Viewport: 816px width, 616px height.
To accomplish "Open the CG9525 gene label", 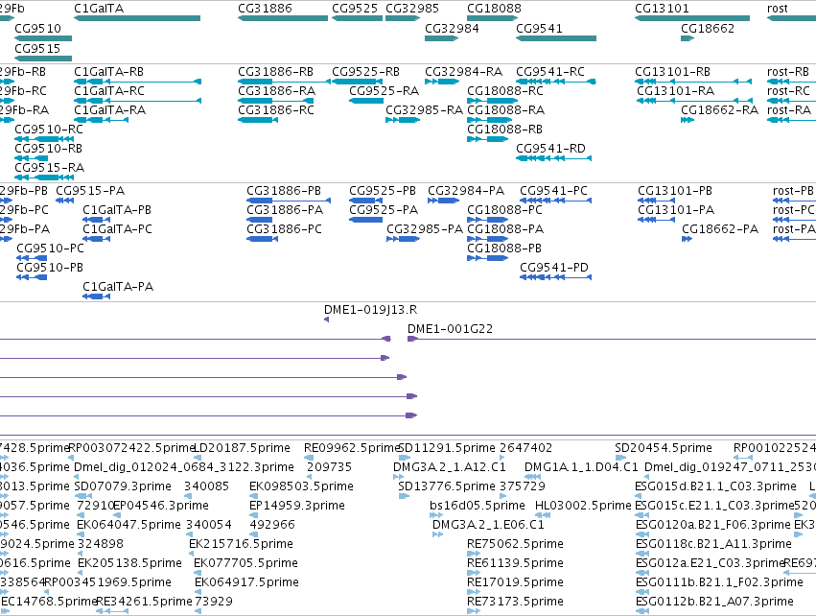I will click(355, 9).
